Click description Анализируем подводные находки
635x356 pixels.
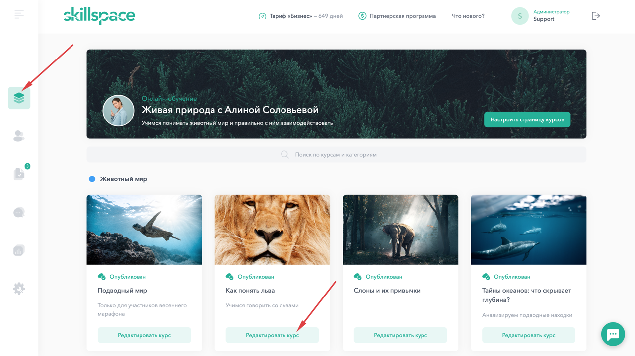[x=527, y=315]
